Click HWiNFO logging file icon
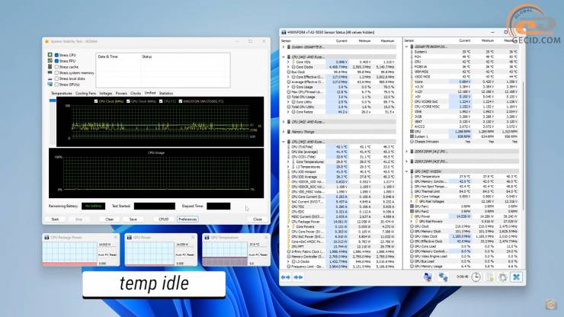Screen dimensions: 564x317 coord(490,277)
